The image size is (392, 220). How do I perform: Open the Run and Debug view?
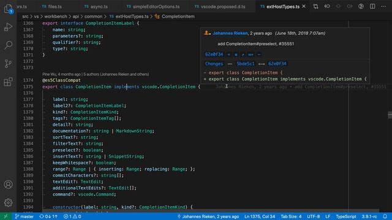point(8,27)
